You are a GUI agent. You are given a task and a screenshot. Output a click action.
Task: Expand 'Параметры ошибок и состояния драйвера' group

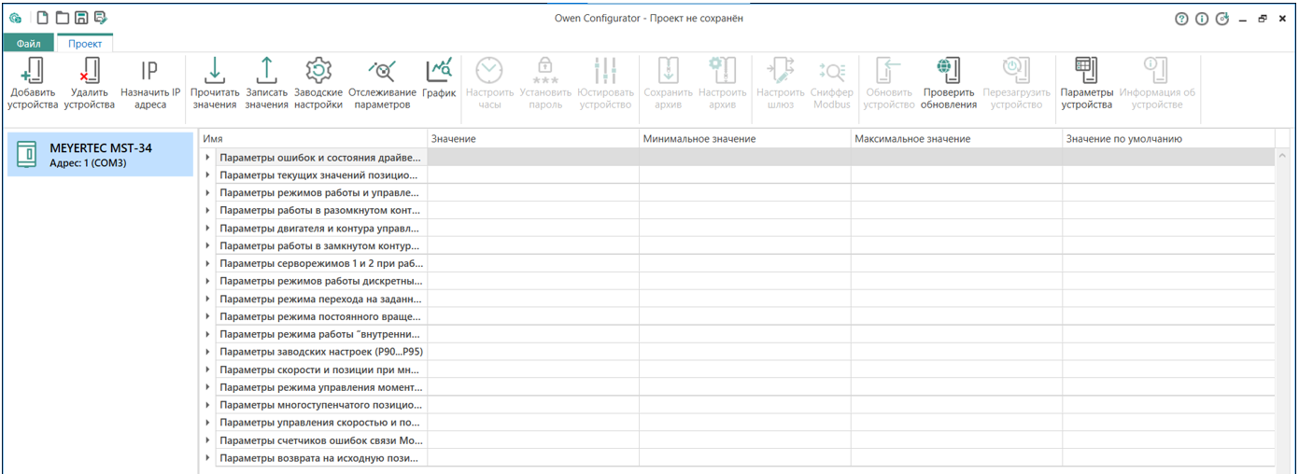(x=207, y=158)
